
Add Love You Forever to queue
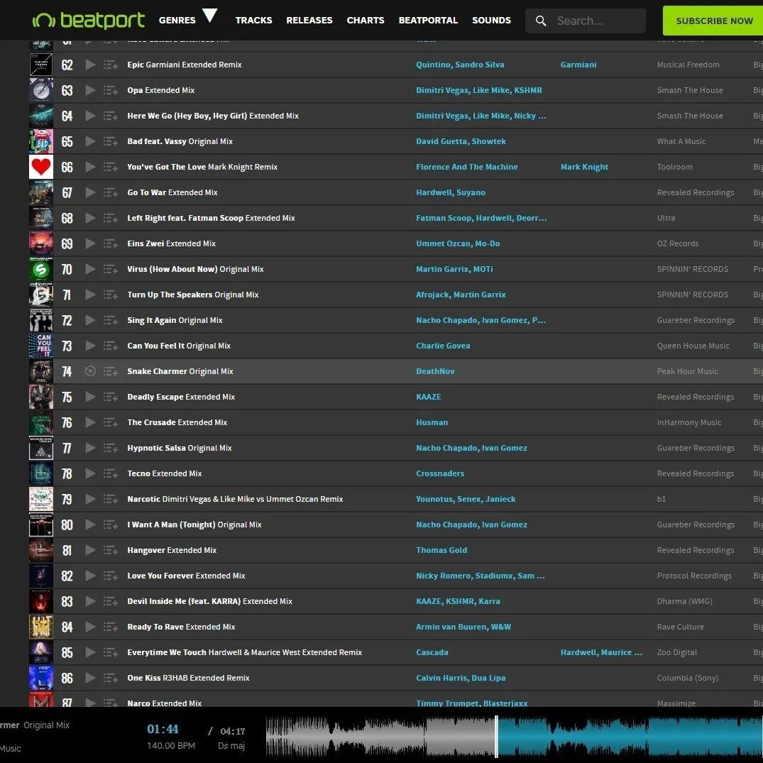coord(111,576)
